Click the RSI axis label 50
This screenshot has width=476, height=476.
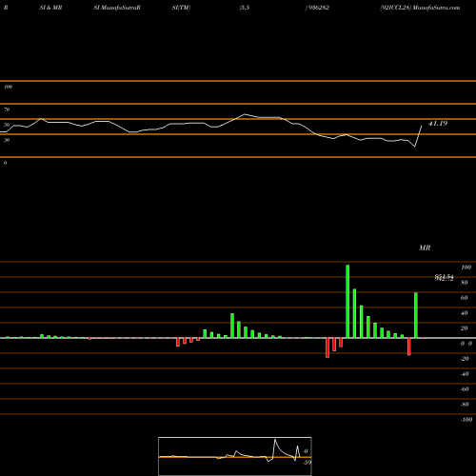click(x=7, y=125)
